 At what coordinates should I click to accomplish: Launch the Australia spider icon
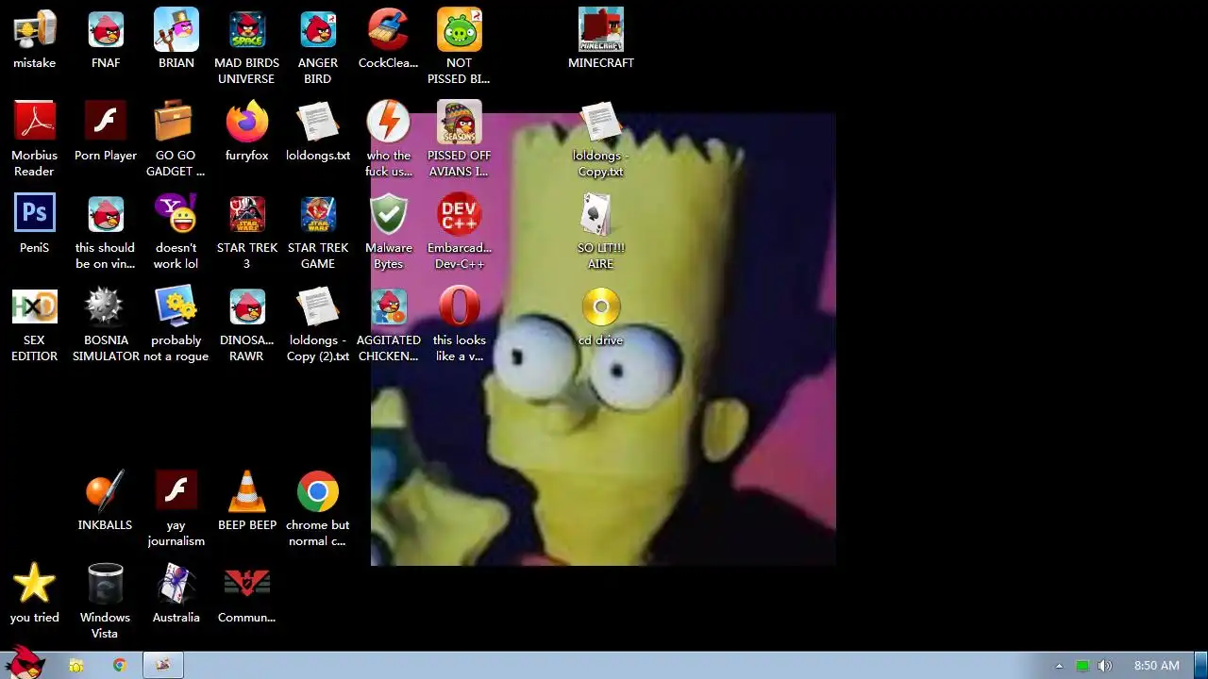pos(176,594)
